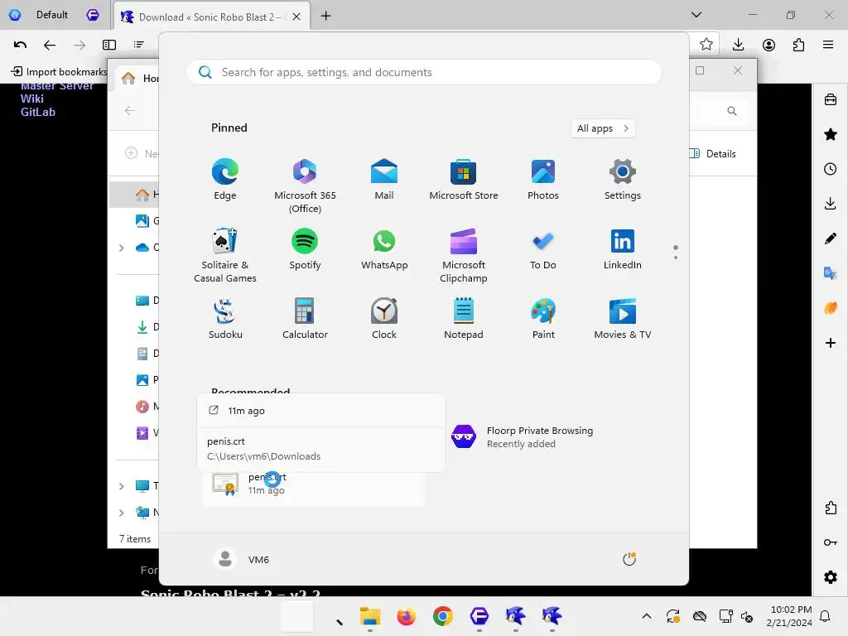Image resolution: width=848 pixels, height=636 pixels.
Task: Expand This PC node in File Explorer
Action: [122, 486]
